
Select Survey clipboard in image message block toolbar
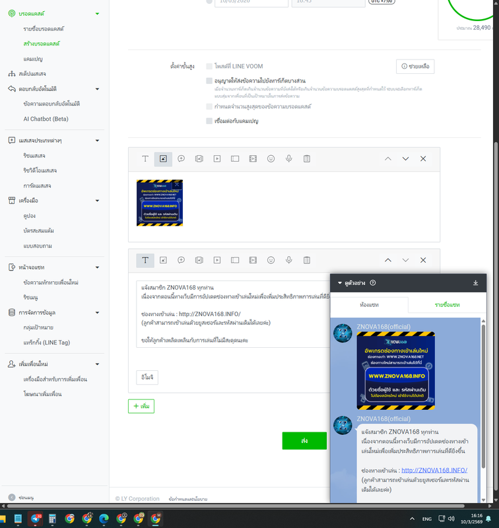tap(307, 158)
